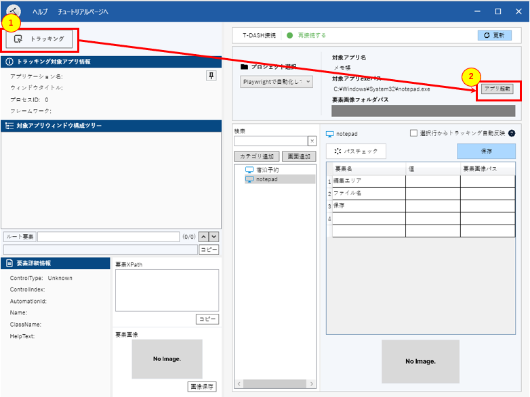Image resolution: width=530 pixels, height=397 pixels.
Task: Click No Image thumbnail under 要素画像
Action: coord(167,359)
